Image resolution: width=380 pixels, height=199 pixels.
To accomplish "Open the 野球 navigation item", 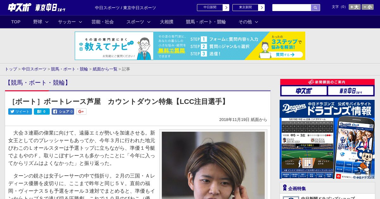I will [38, 22].
